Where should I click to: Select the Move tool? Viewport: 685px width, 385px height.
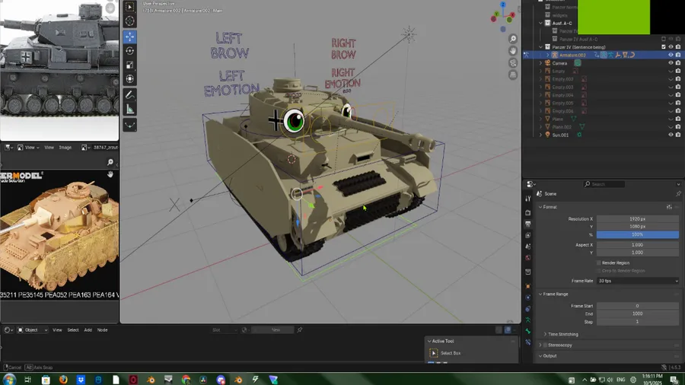pyautogui.click(x=129, y=37)
